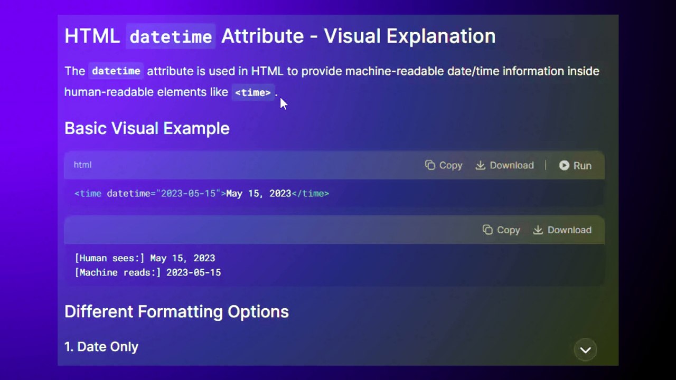Image resolution: width=676 pixels, height=380 pixels.
Task: Click the time datetime code line
Action: [202, 194]
